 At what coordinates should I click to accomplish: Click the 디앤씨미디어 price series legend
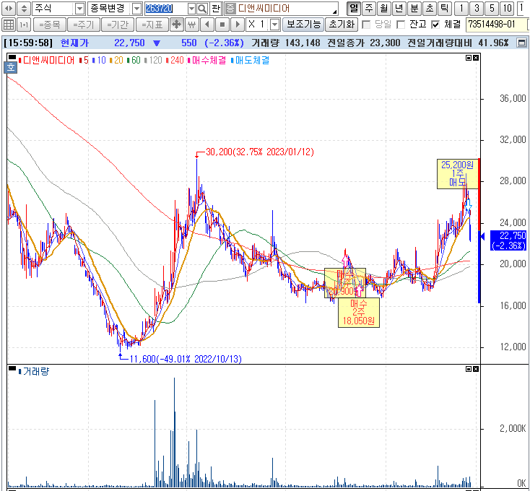pos(47,60)
